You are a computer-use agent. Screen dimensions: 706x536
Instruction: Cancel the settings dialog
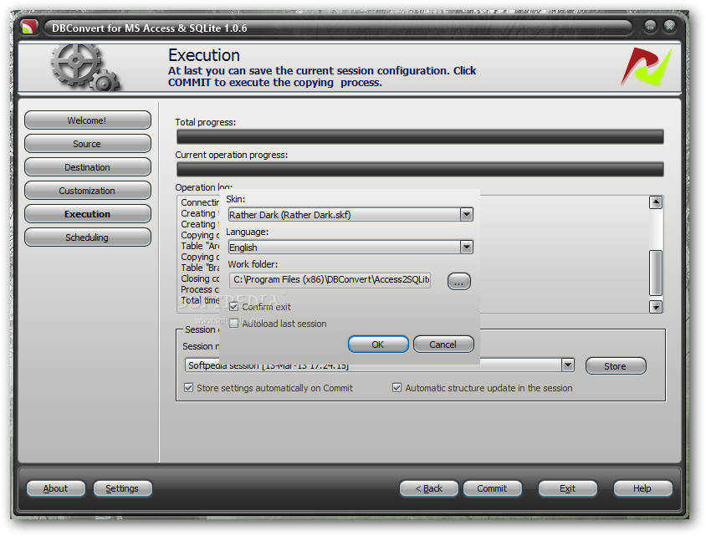pyautogui.click(x=443, y=345)
